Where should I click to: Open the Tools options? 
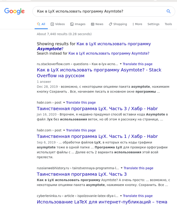(x=168, y=24)
